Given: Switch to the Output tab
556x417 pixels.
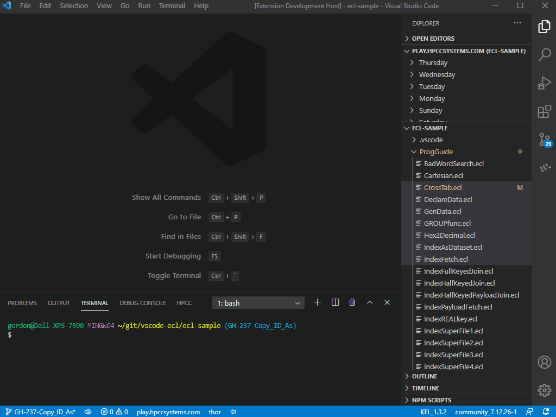Looking at the screenshot, I should pos(59,303).
